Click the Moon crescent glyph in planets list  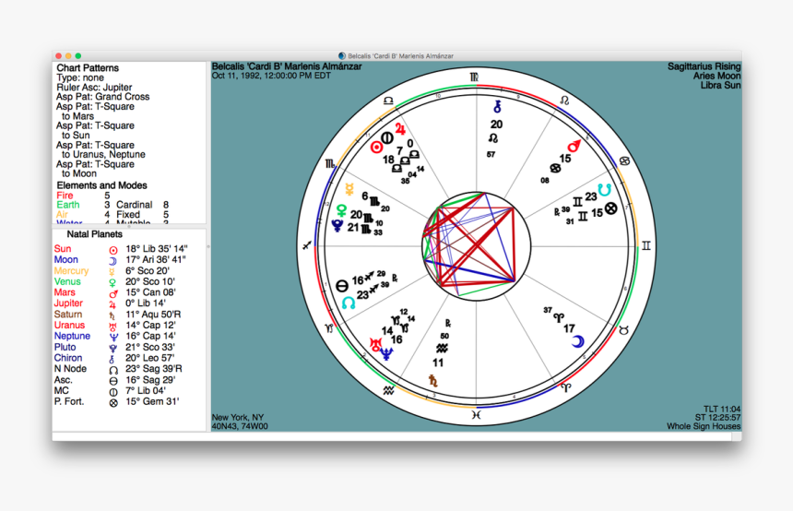113,260
